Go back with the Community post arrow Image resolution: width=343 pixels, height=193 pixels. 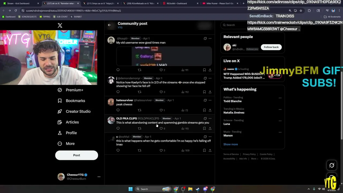pos(109,25)
